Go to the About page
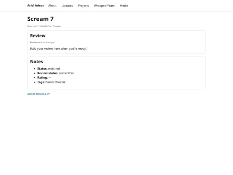The image size is (233, 175). [52, 6]
